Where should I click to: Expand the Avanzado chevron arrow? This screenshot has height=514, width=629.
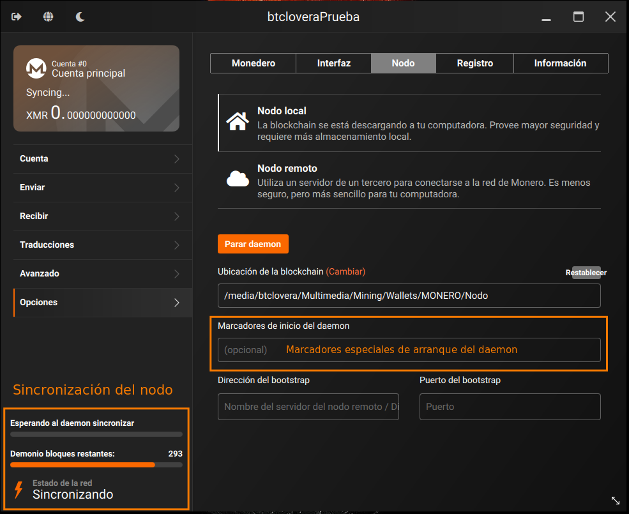[177, 274]
